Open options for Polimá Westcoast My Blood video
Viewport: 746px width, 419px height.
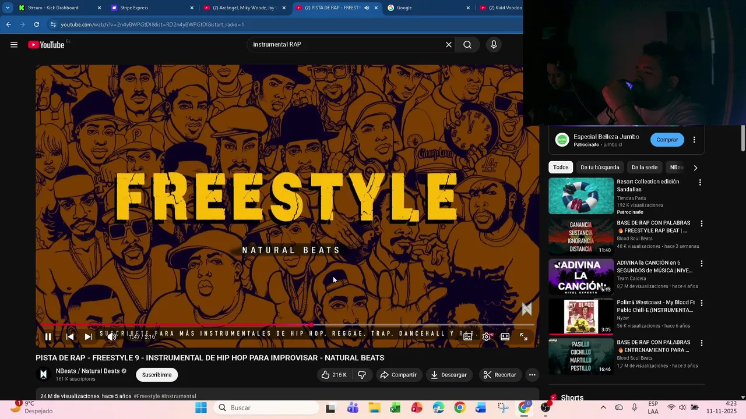click(702, 303)
